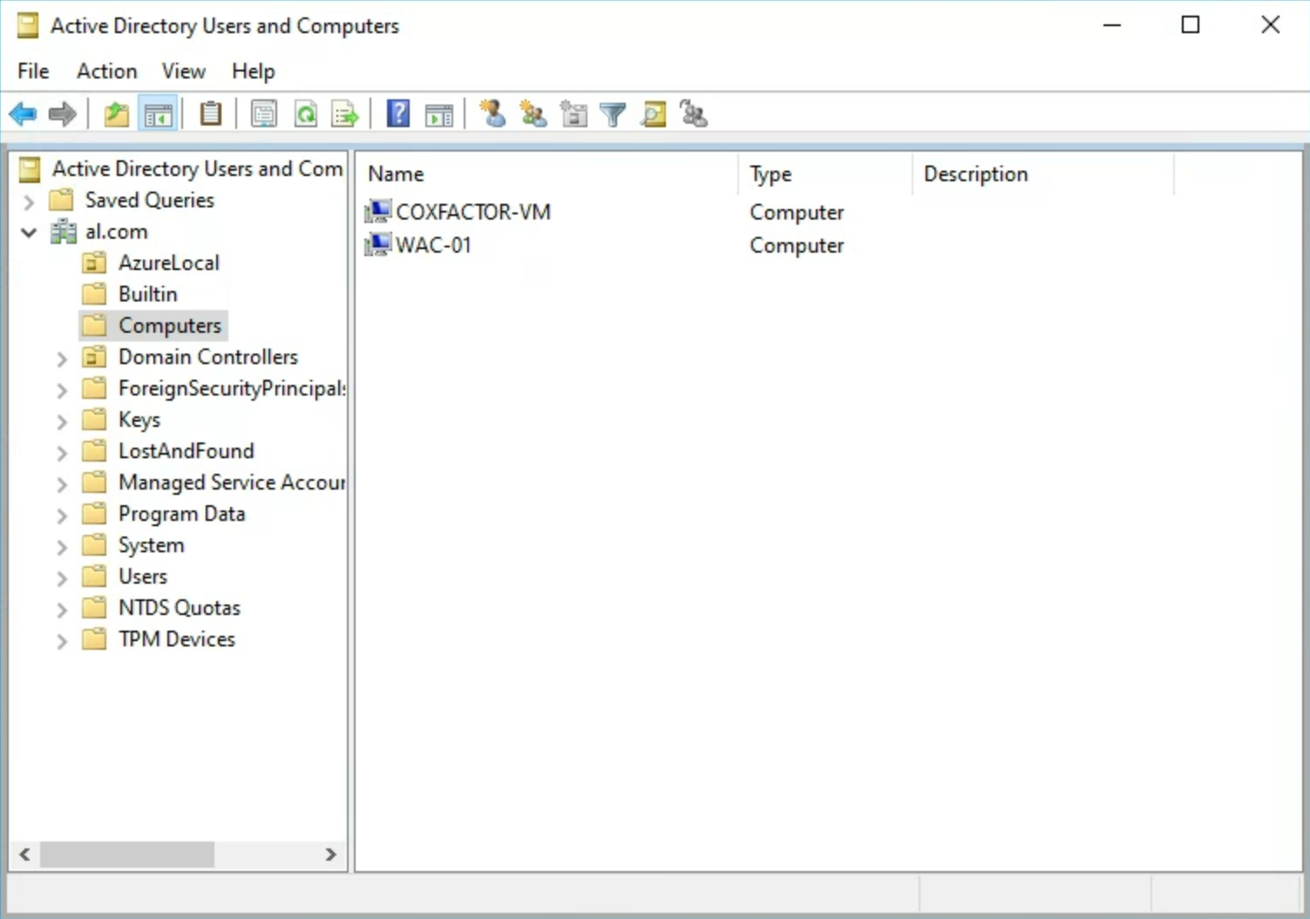
Task: Click the clipboard Paste icon in toolbar
Action: (x=210, y=114)
